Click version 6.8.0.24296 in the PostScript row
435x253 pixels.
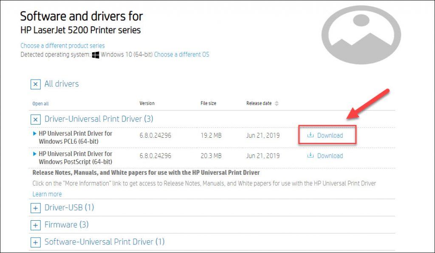click(x=155, y=156)
